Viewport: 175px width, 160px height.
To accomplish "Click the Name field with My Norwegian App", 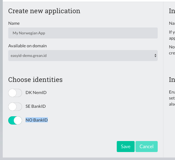I will pyautogui.click(x=83, y=33).
